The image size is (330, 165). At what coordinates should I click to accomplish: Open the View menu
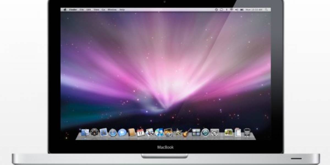(x=96, y=10)
